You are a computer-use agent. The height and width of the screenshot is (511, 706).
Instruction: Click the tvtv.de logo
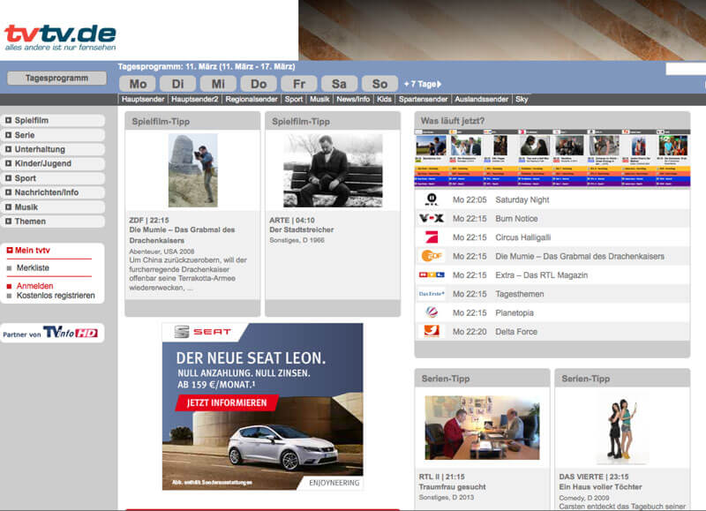pyautogui.click(x=60, y=37)
